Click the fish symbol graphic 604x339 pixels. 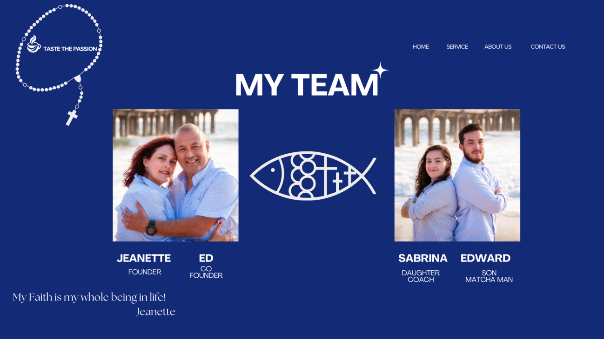313,176
